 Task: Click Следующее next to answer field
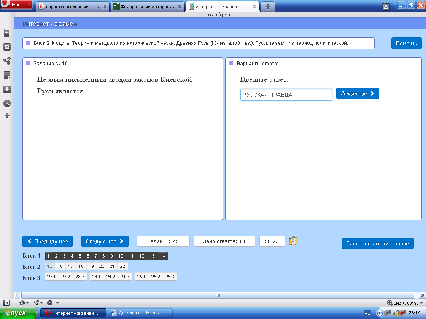357,93
